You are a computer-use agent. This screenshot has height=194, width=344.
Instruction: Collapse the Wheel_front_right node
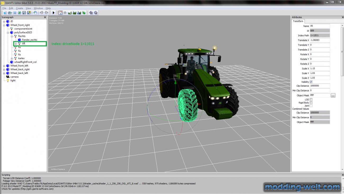(x=4, y=25)
